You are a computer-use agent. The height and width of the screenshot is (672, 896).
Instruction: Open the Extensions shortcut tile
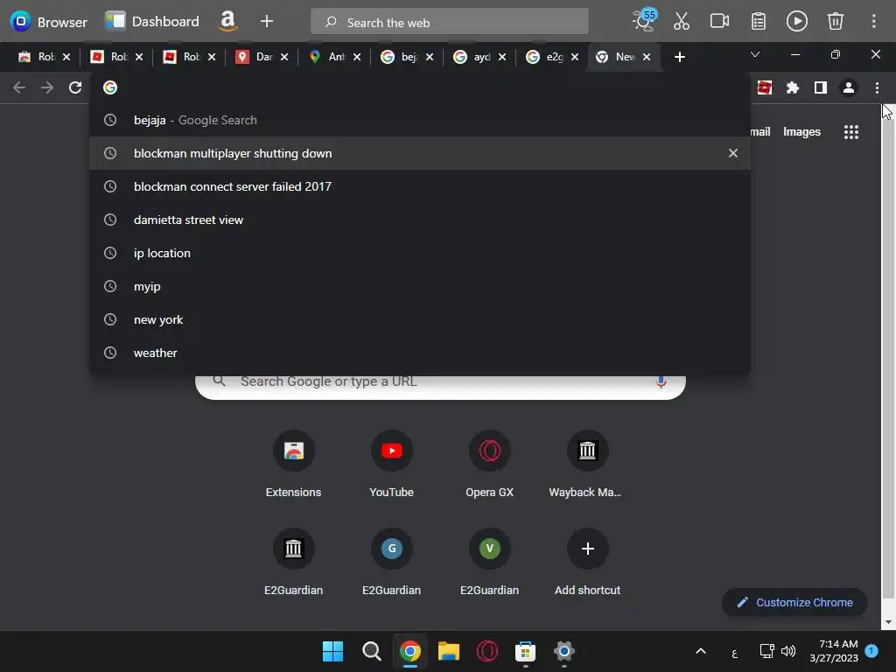(293, 465)
